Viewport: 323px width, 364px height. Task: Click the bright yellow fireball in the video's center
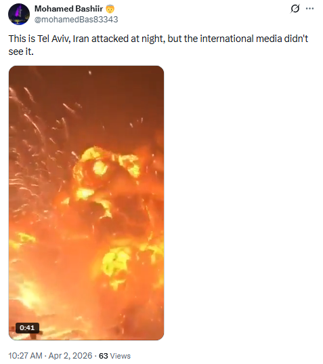click(100, 168)
